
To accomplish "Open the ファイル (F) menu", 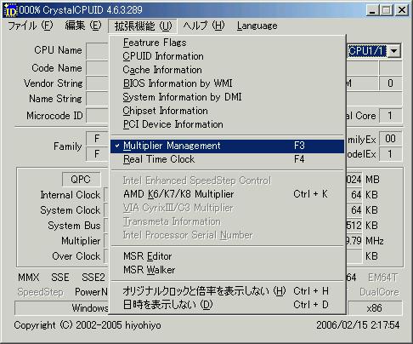I will point(31,26).
